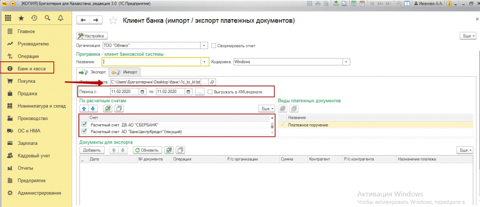Image resolution: width=480 pixels, height=207 pixels.
Task: Open the sections grid menu icon
Action: (x=8, y=18)
